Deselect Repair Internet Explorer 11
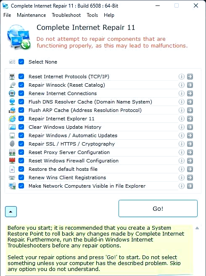 (21, 119)
